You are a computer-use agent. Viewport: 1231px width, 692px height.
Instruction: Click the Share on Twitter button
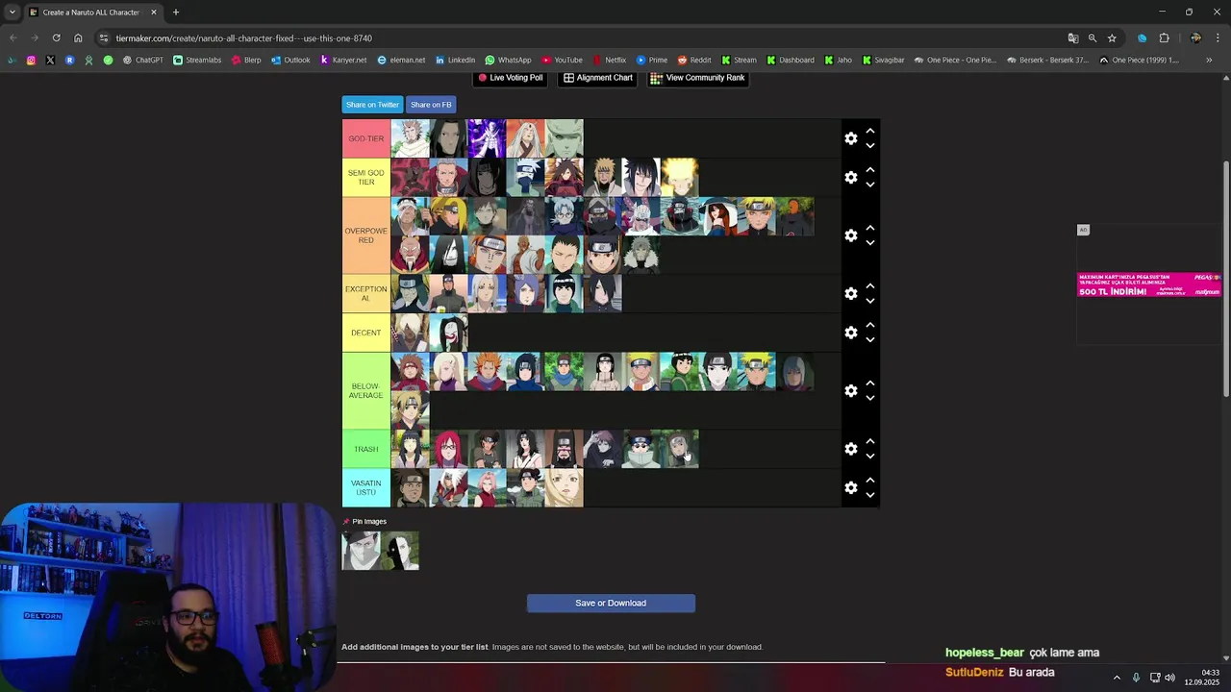372,105
